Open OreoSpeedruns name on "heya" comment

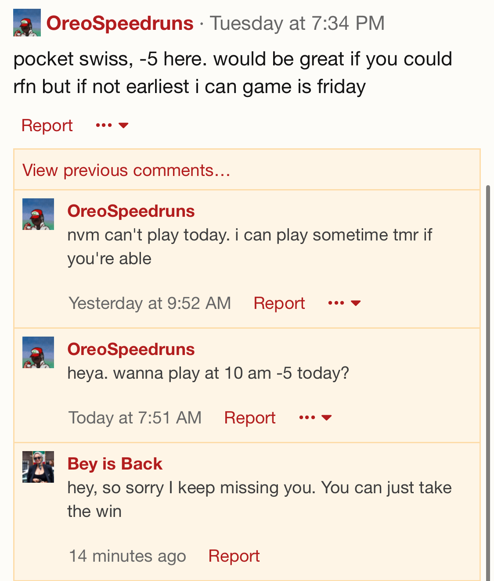[131, 349]
